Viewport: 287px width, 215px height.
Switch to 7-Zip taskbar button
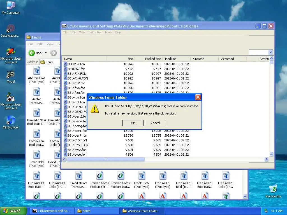click(52, 211)
